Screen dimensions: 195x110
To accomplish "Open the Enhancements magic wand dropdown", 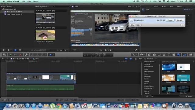I will (x=134, y=55).
